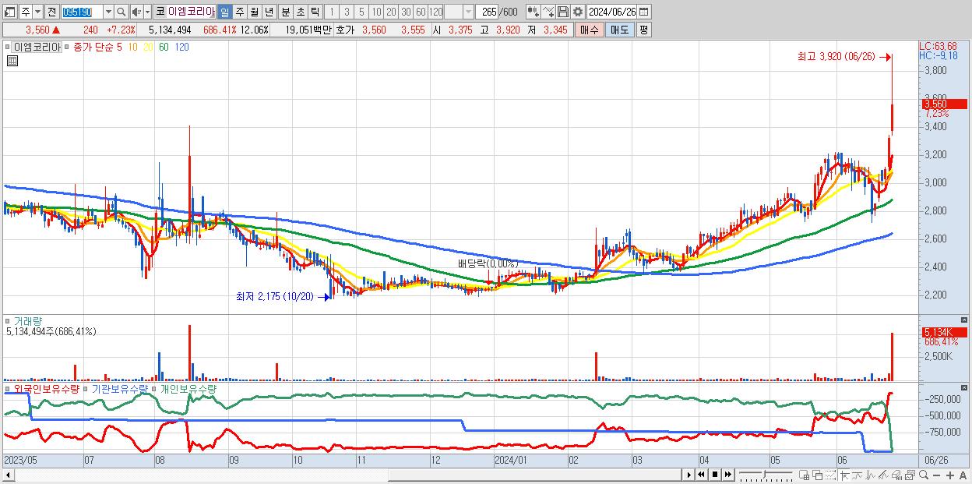The height and width of the screenshot is (484, 972).
Task: Click the play button in bottom playback bar
Action: 689,475
